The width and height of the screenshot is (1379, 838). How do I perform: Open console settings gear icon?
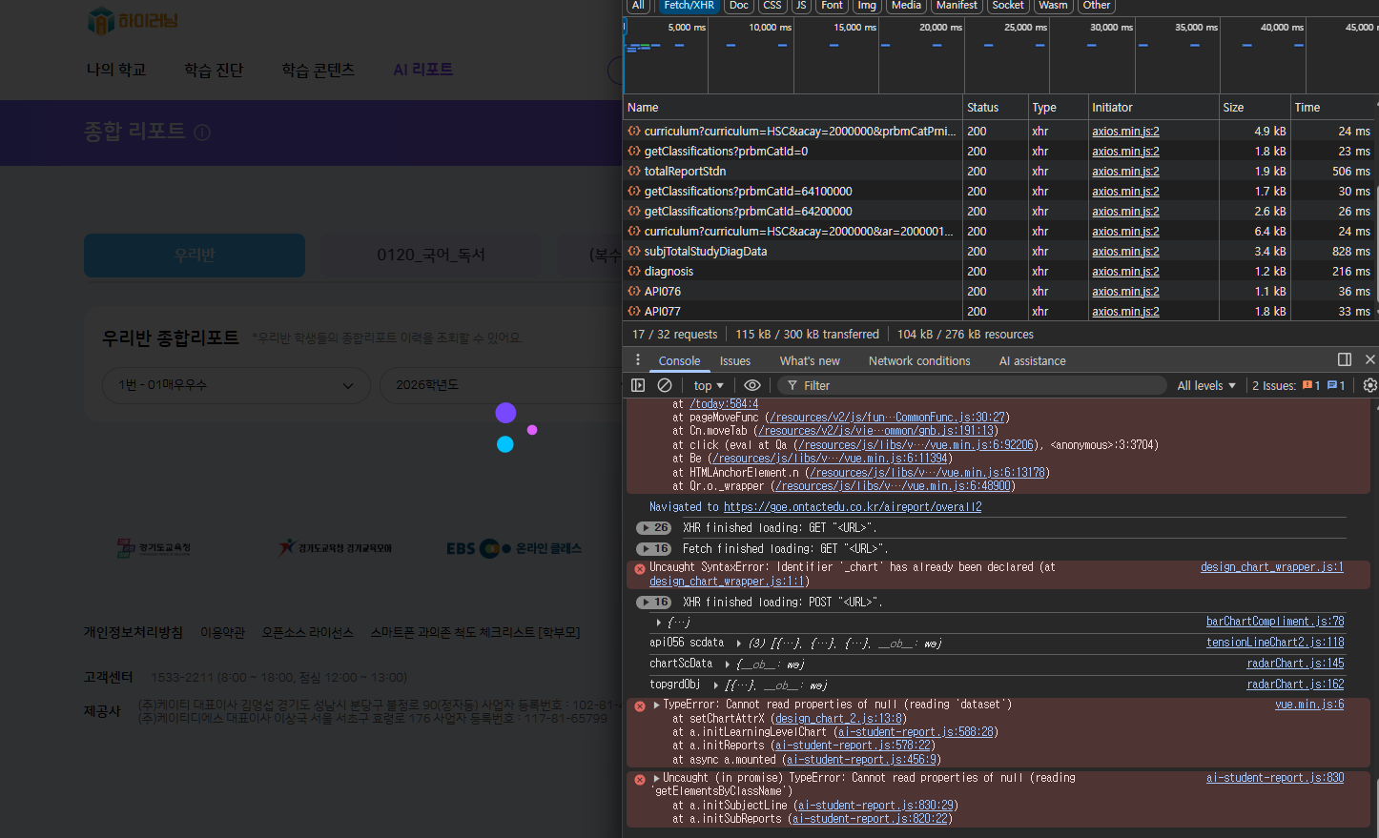[x=1369, y=385]
